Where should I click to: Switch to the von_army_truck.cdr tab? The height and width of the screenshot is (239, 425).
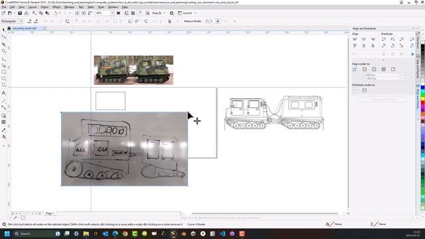(25, 29)
